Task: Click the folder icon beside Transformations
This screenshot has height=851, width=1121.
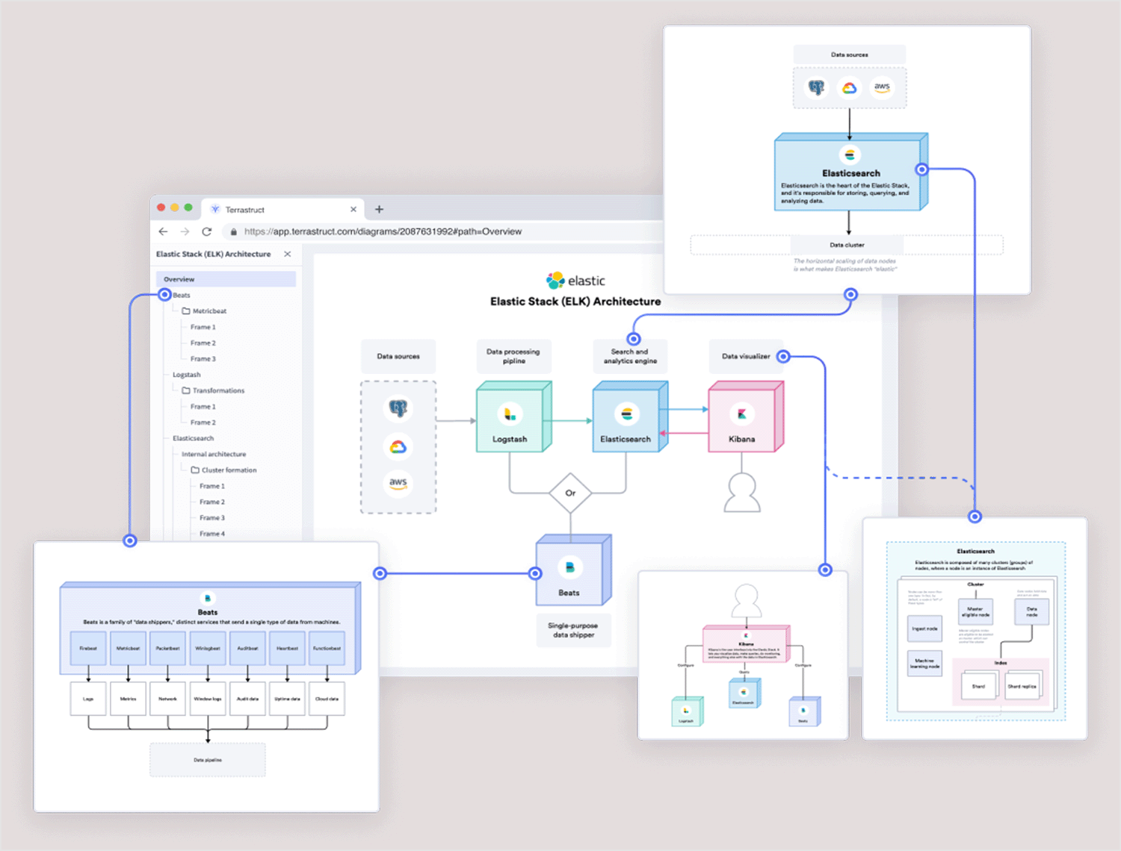Action: point(186,390)
